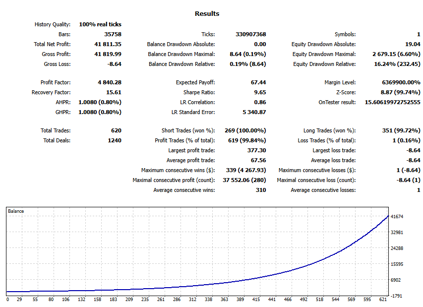Select the Sharpe Ratio label
Viewport: 423px width, 307px height.
click(199, 92)
